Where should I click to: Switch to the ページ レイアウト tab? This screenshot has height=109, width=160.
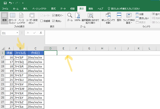pos(39,9)
